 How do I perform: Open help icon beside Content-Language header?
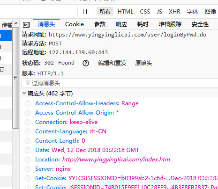point(28,131)
